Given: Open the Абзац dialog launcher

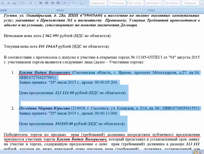Looking at the screenshot, I should point(85,10).
